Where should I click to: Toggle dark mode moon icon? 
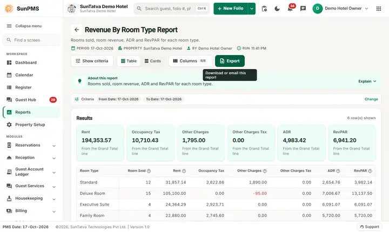(277, 9)
